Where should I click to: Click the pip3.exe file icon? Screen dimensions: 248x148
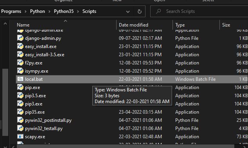(x=20, y=104)
